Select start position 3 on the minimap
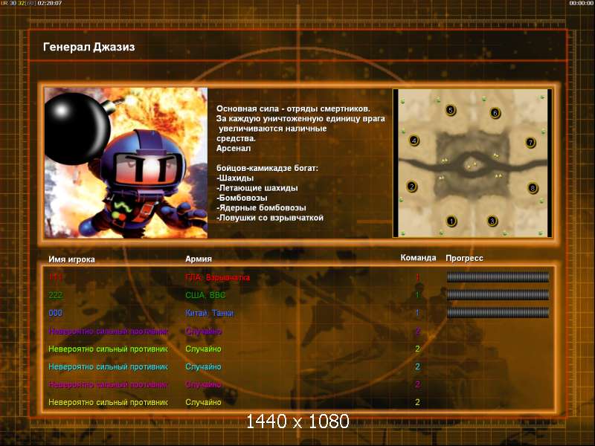This screenshot has height=446, width=595. [492, 221]
